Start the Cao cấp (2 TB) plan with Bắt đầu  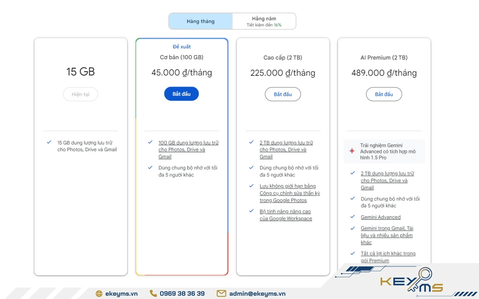click(283, 94)
